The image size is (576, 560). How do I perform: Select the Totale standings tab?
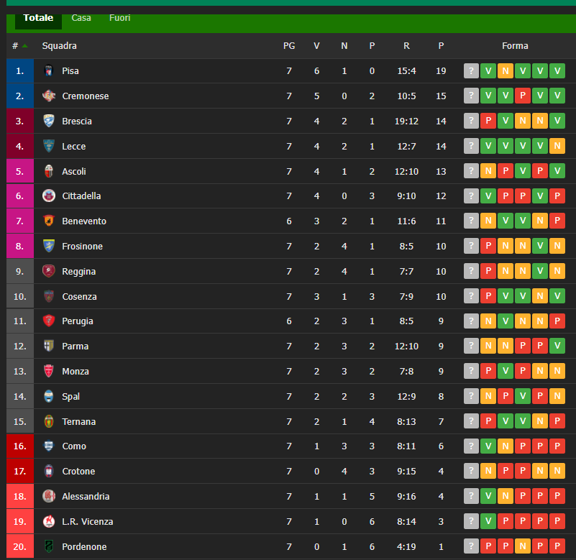tap(38, 19)
